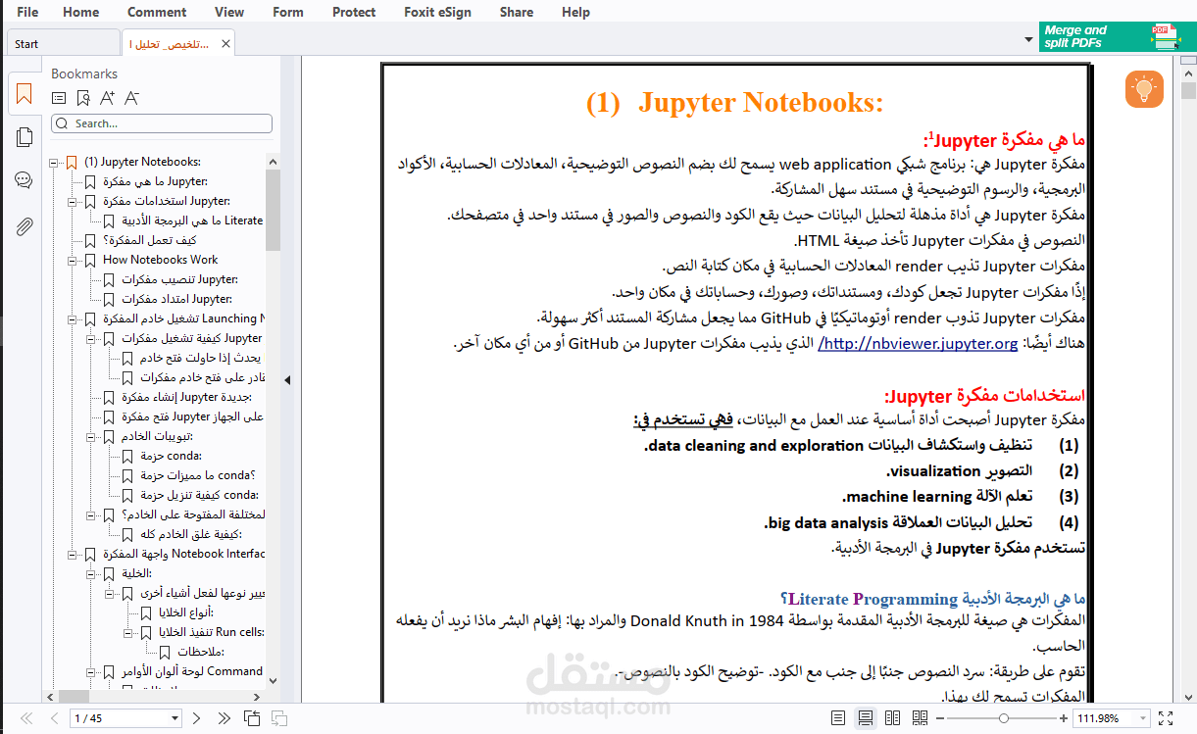Viewport: 1197px width, 734px height.
Task: Click the previous view icon in status bar
Action: [x=252, y=718]
